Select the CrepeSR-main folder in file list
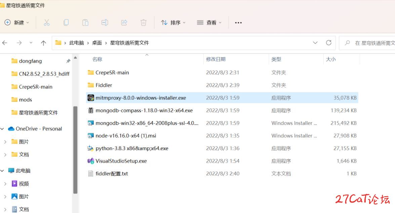The height and width of the screenshot is (213, 395). coord(222,73)
